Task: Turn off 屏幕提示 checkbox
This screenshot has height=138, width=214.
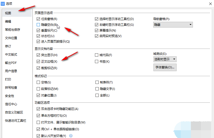Action: point(97,31)
